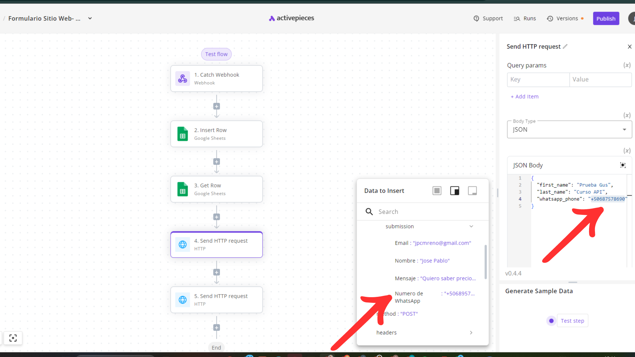
Task: Open Body Type JSON dropdown
Action: tap(569, 130)
